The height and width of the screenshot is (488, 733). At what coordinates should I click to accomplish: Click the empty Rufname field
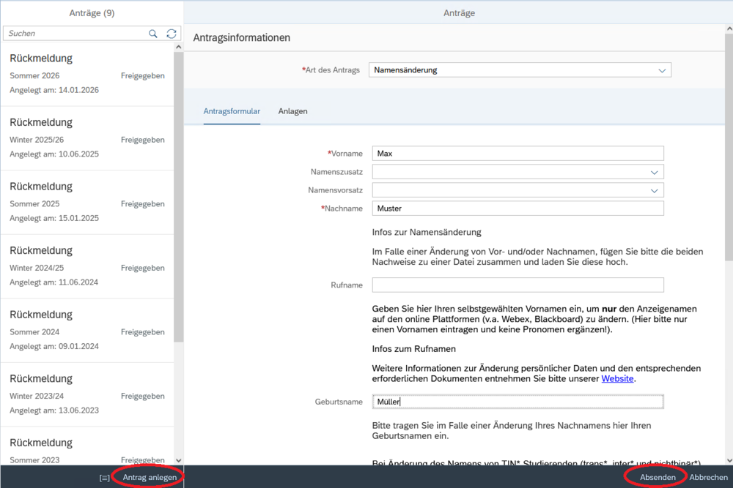(517, 285)
